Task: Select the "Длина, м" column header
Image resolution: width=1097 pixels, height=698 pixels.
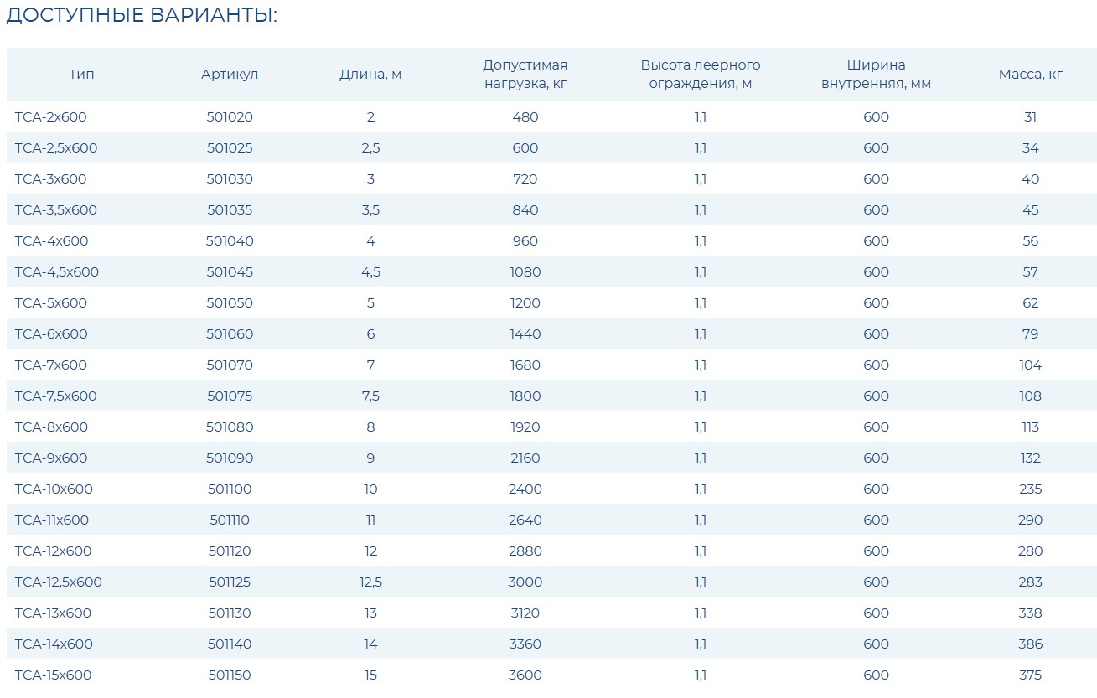Action: (370, 74)
